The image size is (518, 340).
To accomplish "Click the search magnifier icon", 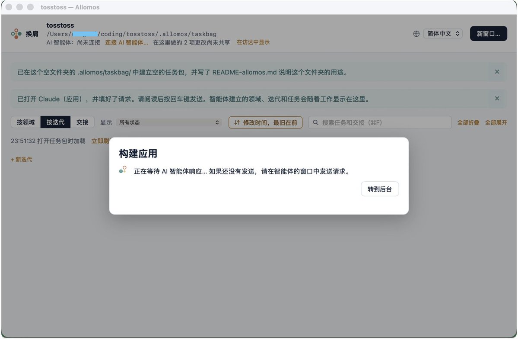I will 315,122.
